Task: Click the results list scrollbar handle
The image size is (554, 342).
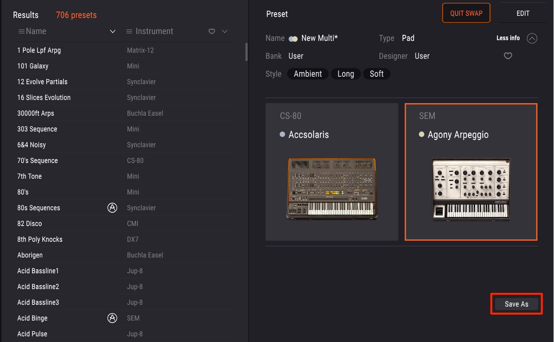Action: 247,52
